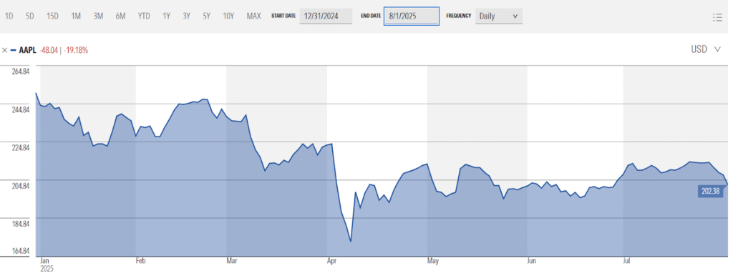Select the 10Y range
Image resolution: width=733 pixels, height=276 pixels.
click(x=228, y=16)
